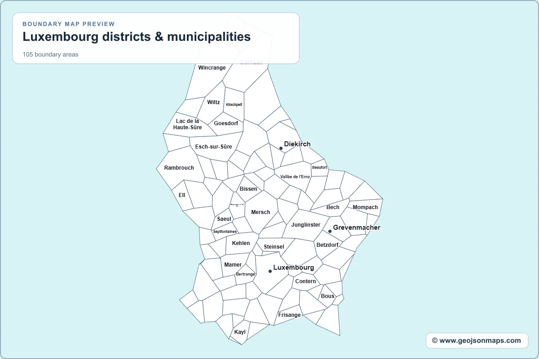Select the Bous label
The width and height of the screenshot is (539, 359).
(328, 296)
